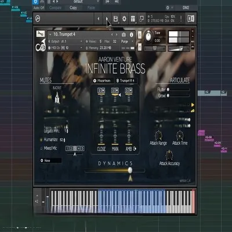Click the Growl slider handle
This screenshot has height=232, width=232.
pyautogui.click(x=168, y=96)
